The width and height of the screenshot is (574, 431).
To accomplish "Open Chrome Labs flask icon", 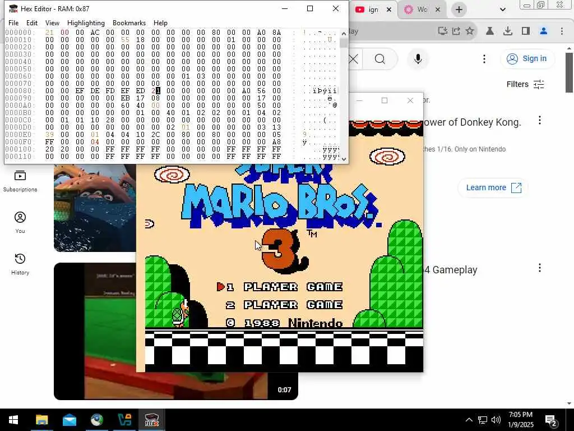I will point(489,31).
